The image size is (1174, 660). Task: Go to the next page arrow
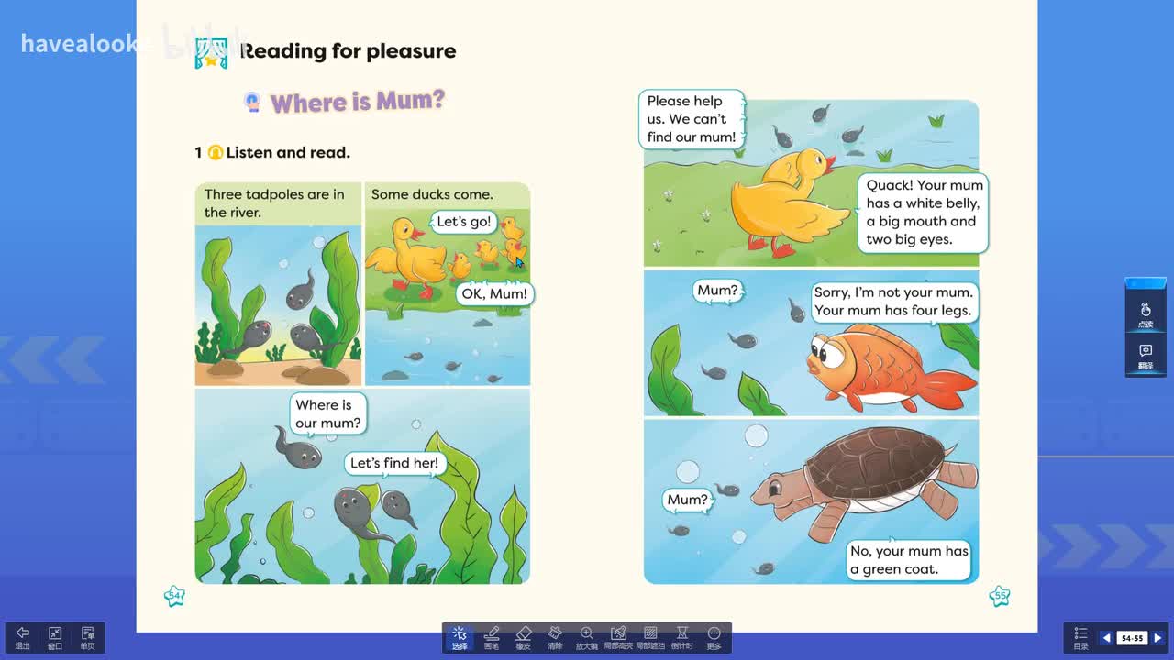click(1157, 638)
